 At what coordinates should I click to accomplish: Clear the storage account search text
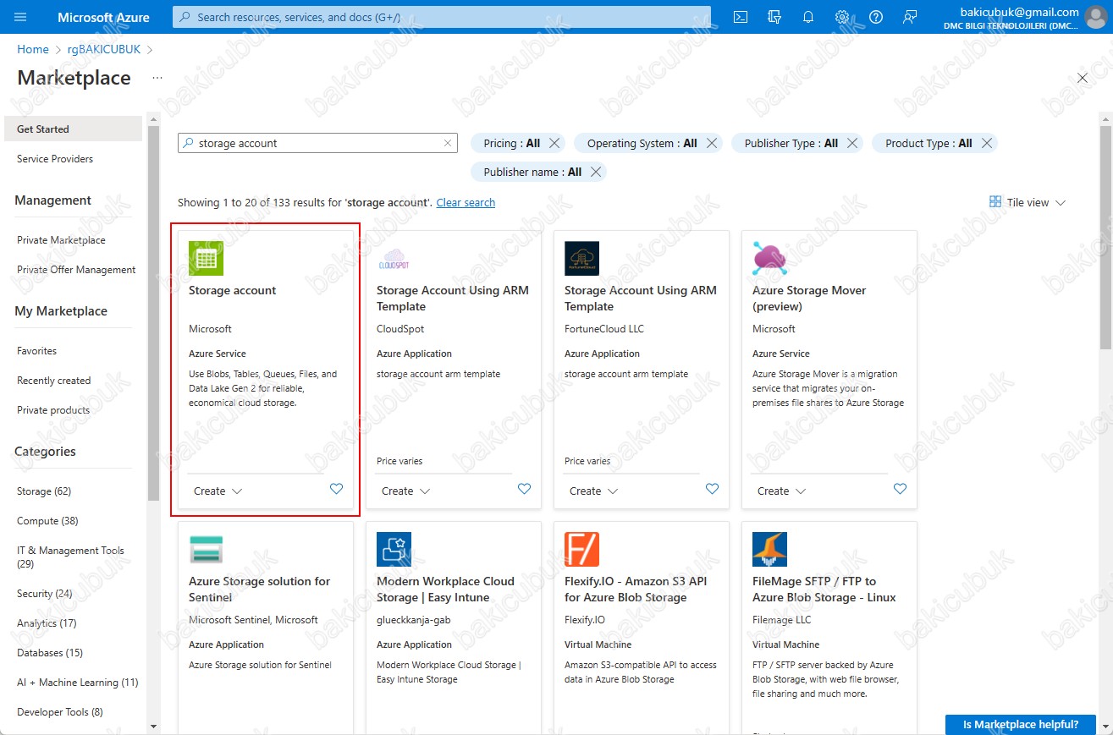(x=448, y=143)
